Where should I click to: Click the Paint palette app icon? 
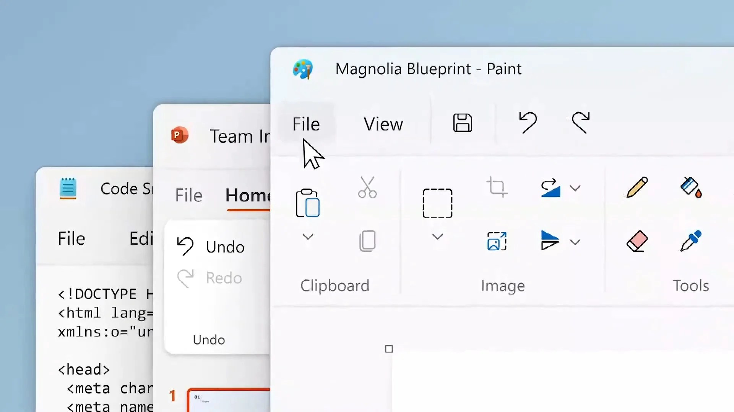[303, 69]
